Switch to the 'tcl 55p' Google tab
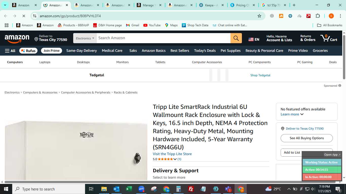This screenshot has height=194, width=346. pos(274,5)
